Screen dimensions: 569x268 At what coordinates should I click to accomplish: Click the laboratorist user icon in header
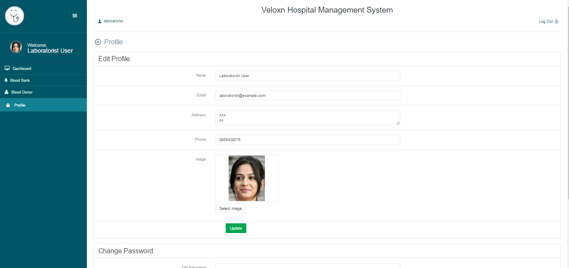pos(100,21)
